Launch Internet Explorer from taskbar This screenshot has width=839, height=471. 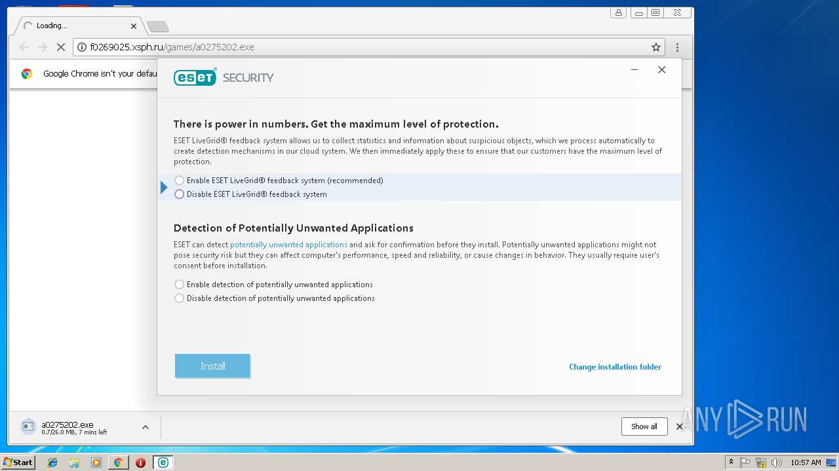click(x=52, y=462)
